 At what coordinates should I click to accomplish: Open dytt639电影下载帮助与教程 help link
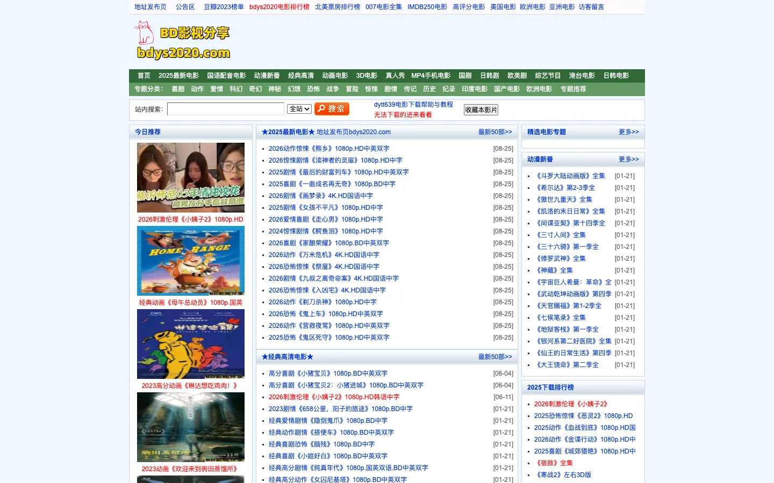tap(413, 105)
